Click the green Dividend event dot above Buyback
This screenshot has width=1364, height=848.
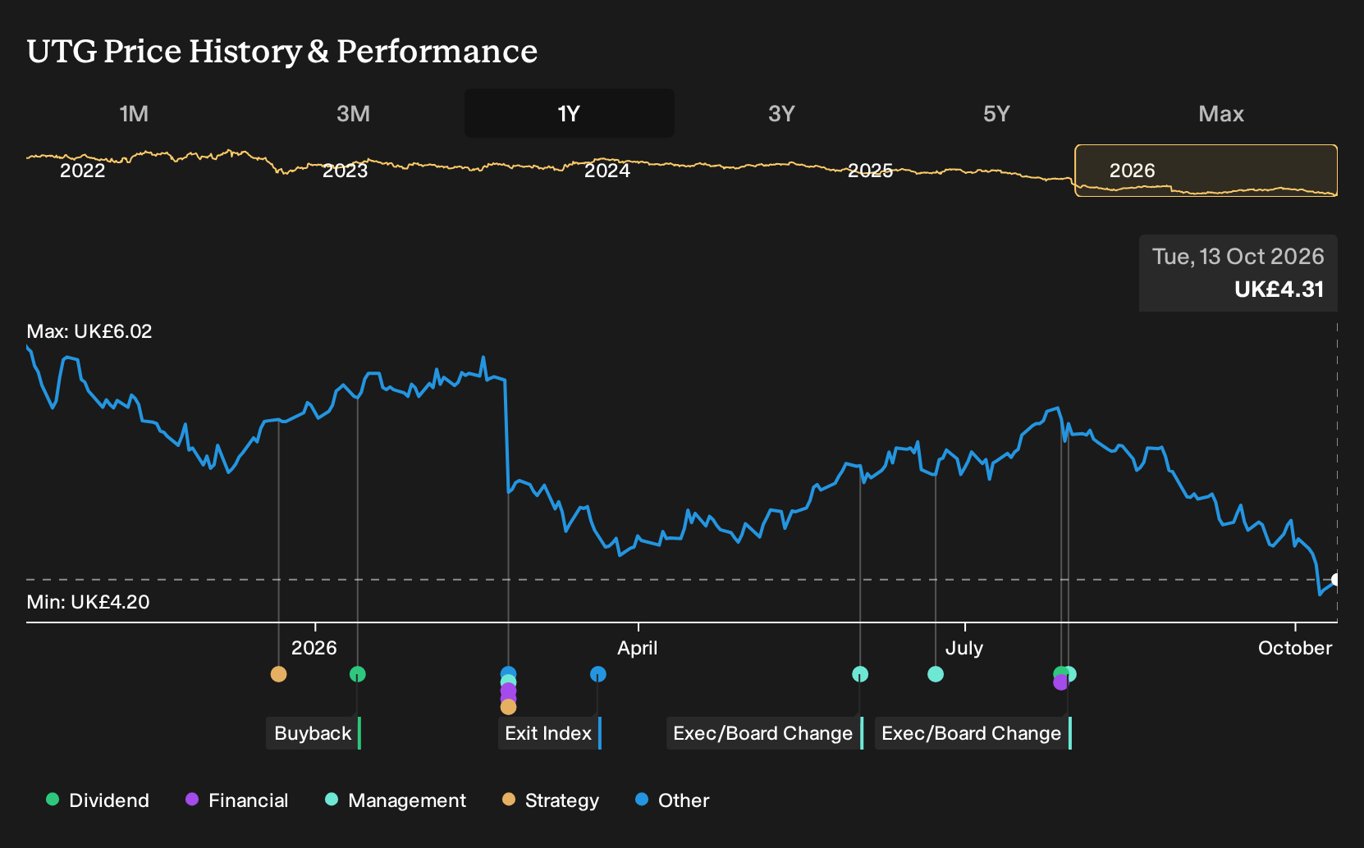coord(357,674)
